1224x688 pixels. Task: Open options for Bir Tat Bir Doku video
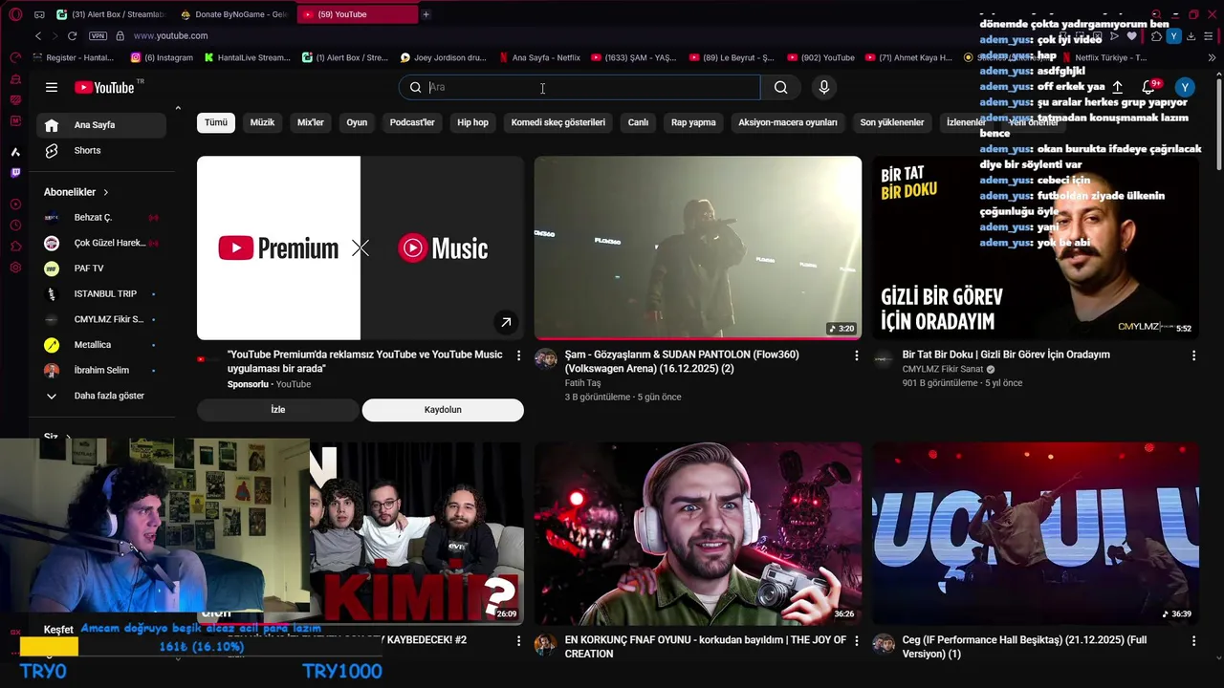[1193, 355]
